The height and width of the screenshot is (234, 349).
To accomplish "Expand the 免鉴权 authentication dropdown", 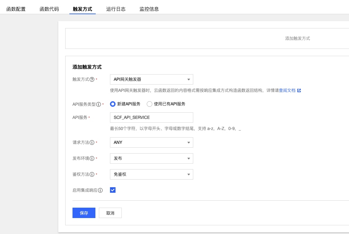I will pyautogui.click(x=151, y=174).
